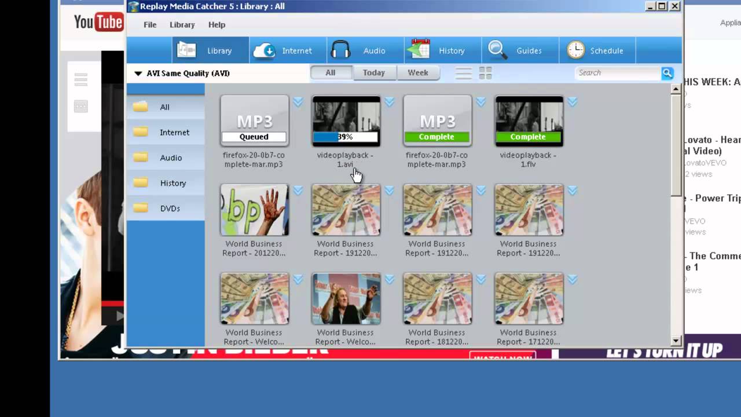Open dropdown arrow for queued firefox MP3

coord(298,102)
